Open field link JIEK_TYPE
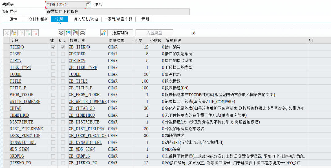Screen dimensions: 331x168 point(20,67)
